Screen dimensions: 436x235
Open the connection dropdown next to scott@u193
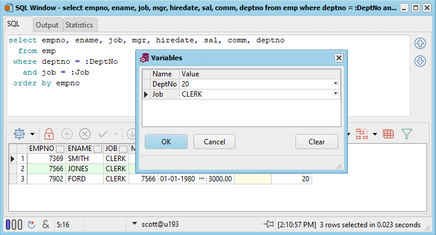(135, 223)
